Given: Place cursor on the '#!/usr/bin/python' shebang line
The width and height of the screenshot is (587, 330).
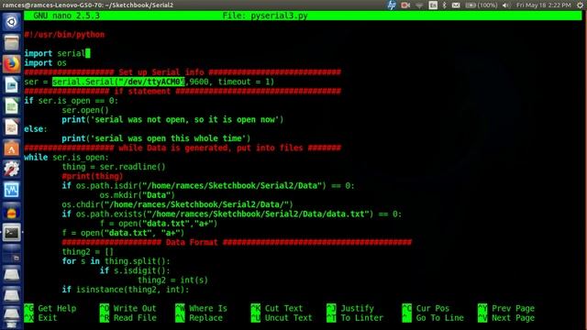Looking at the screenshot, I should 64,35.
